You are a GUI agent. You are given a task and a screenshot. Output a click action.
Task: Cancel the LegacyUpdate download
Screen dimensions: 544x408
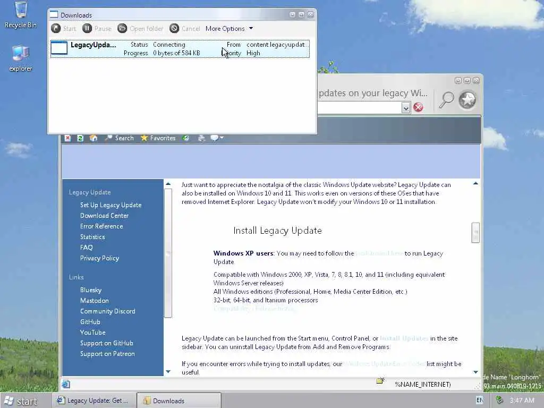point(184,29)
